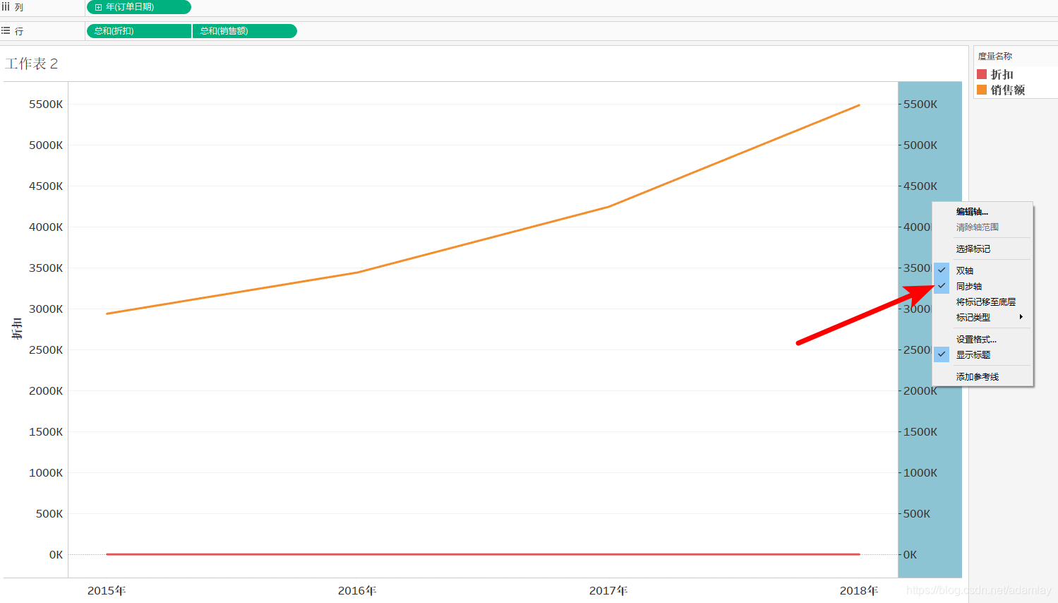The width and height of the screenshot is (1058, 603).
Task: Click the 行 shelf label
Action: pyautogui.click(x=19, y=31)
